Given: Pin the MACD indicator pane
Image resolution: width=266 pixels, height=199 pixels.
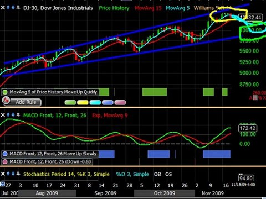Looking at the screenshot, I should (18, 115).
